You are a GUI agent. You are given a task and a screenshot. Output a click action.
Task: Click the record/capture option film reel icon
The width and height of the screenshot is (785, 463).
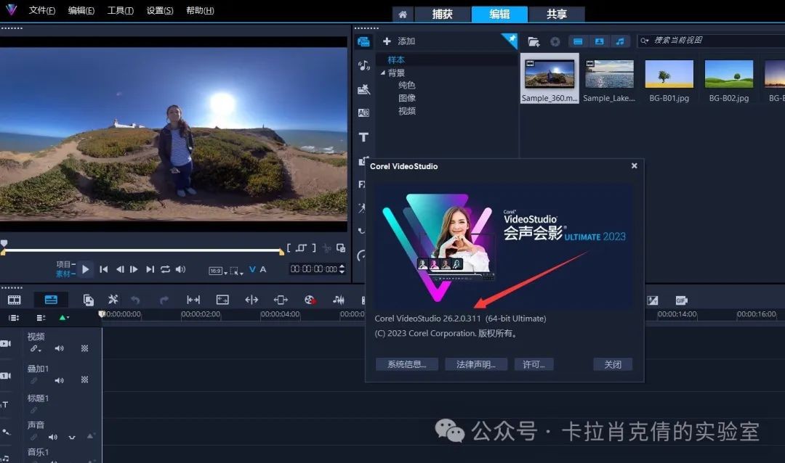pyautogui.click(x=310, y=300)
